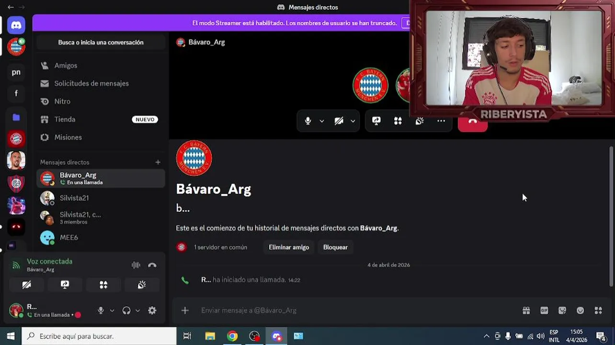
Task: Deafen with headphones icon in user panel
Action: pyautogui.click(x=126, y=310)
